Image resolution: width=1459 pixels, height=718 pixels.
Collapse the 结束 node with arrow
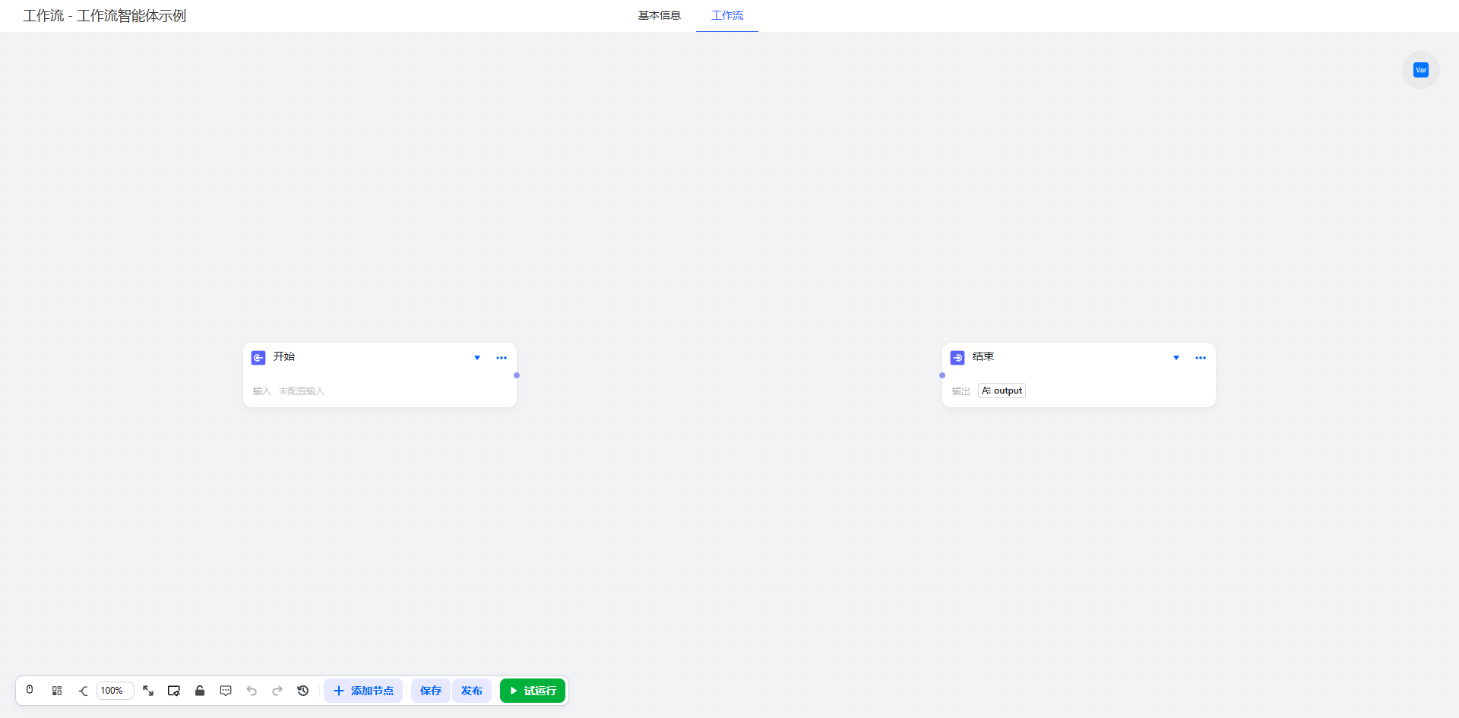click(1176, 358)
